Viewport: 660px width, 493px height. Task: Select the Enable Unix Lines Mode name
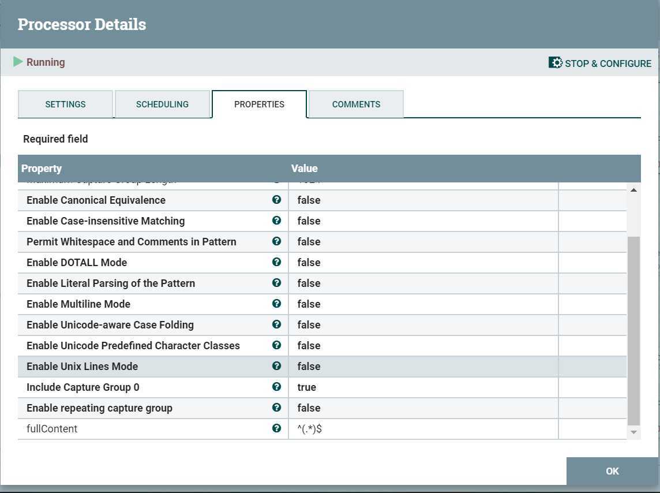pyautogui.click(x=82, y=366)
